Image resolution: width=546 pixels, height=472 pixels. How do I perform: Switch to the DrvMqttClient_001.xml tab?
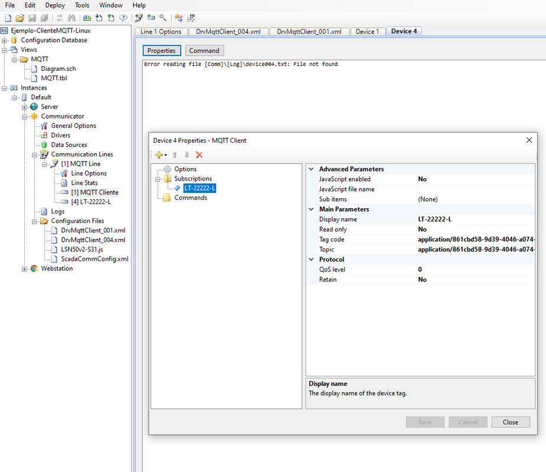pyautogui.click(x=309, y=32)
